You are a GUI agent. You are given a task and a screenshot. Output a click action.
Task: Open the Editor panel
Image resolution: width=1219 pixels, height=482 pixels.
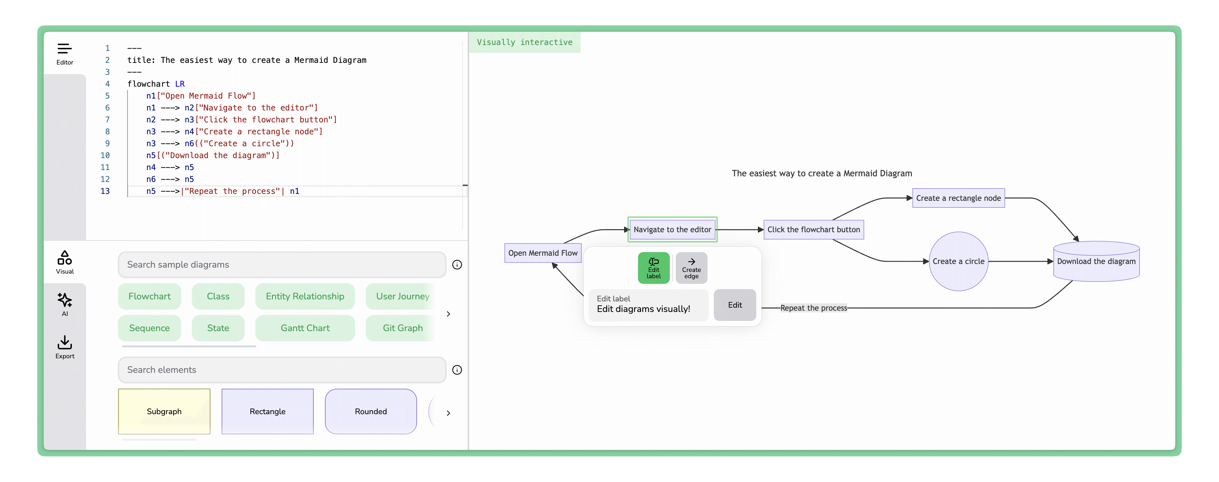pos(64,52)
